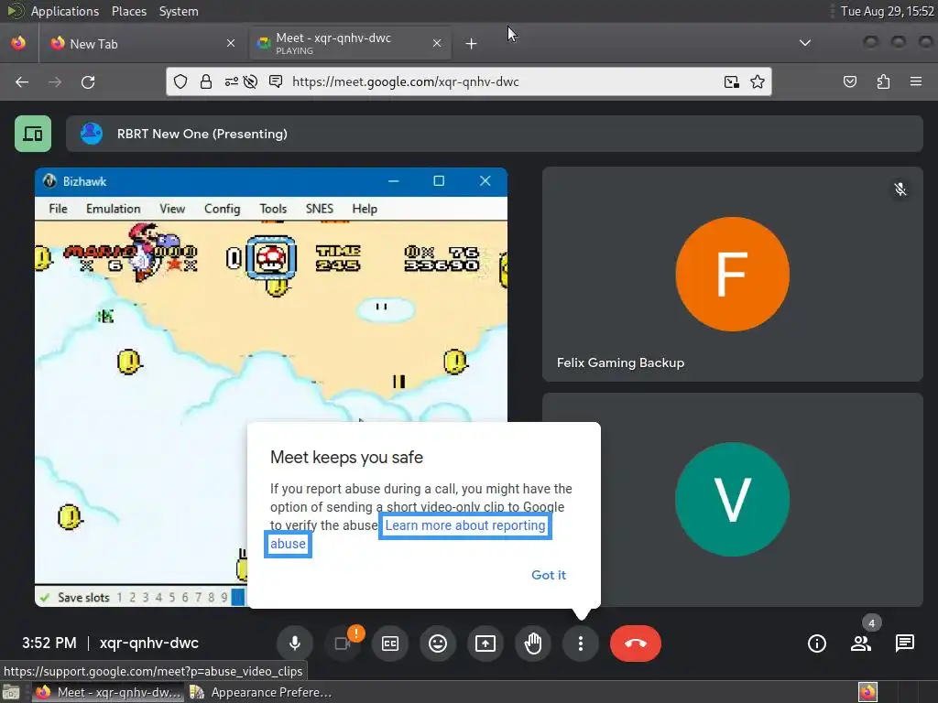The image size is (938, 703).
Task: Show the people participants panel
Action: coord(861,644)
